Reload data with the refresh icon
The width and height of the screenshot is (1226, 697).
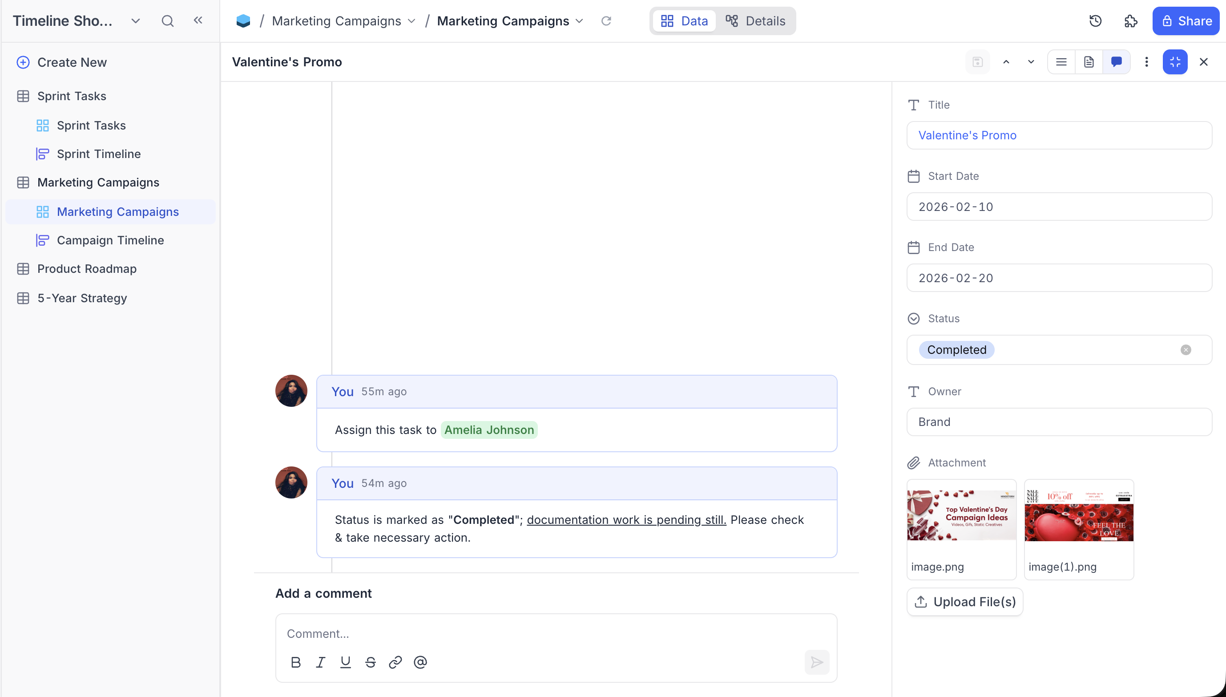pyautogui.click(x=606, y=21)
